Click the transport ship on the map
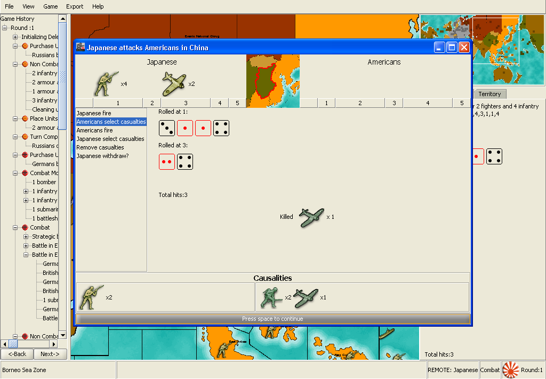The height and width of the screenshot is (379, 546). click(387, 333)
